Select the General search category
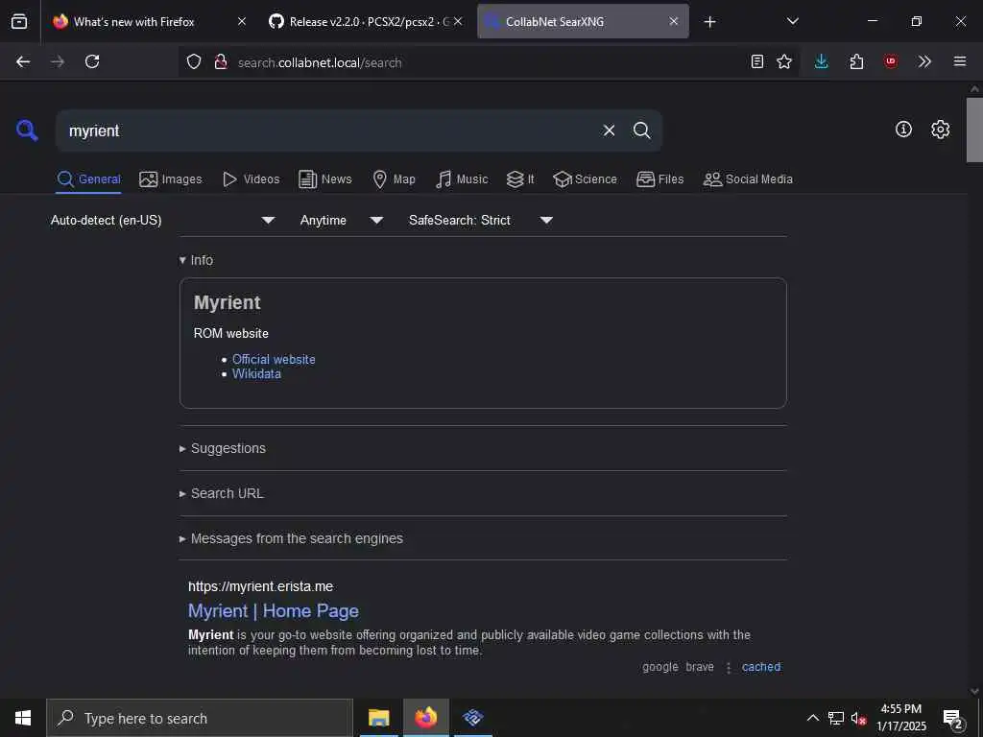The height and width of the screenshot is (737, 983). tap(88, 179)
